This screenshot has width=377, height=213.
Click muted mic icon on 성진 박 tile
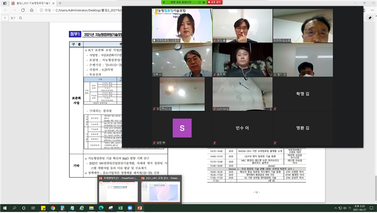coord(154,143)
